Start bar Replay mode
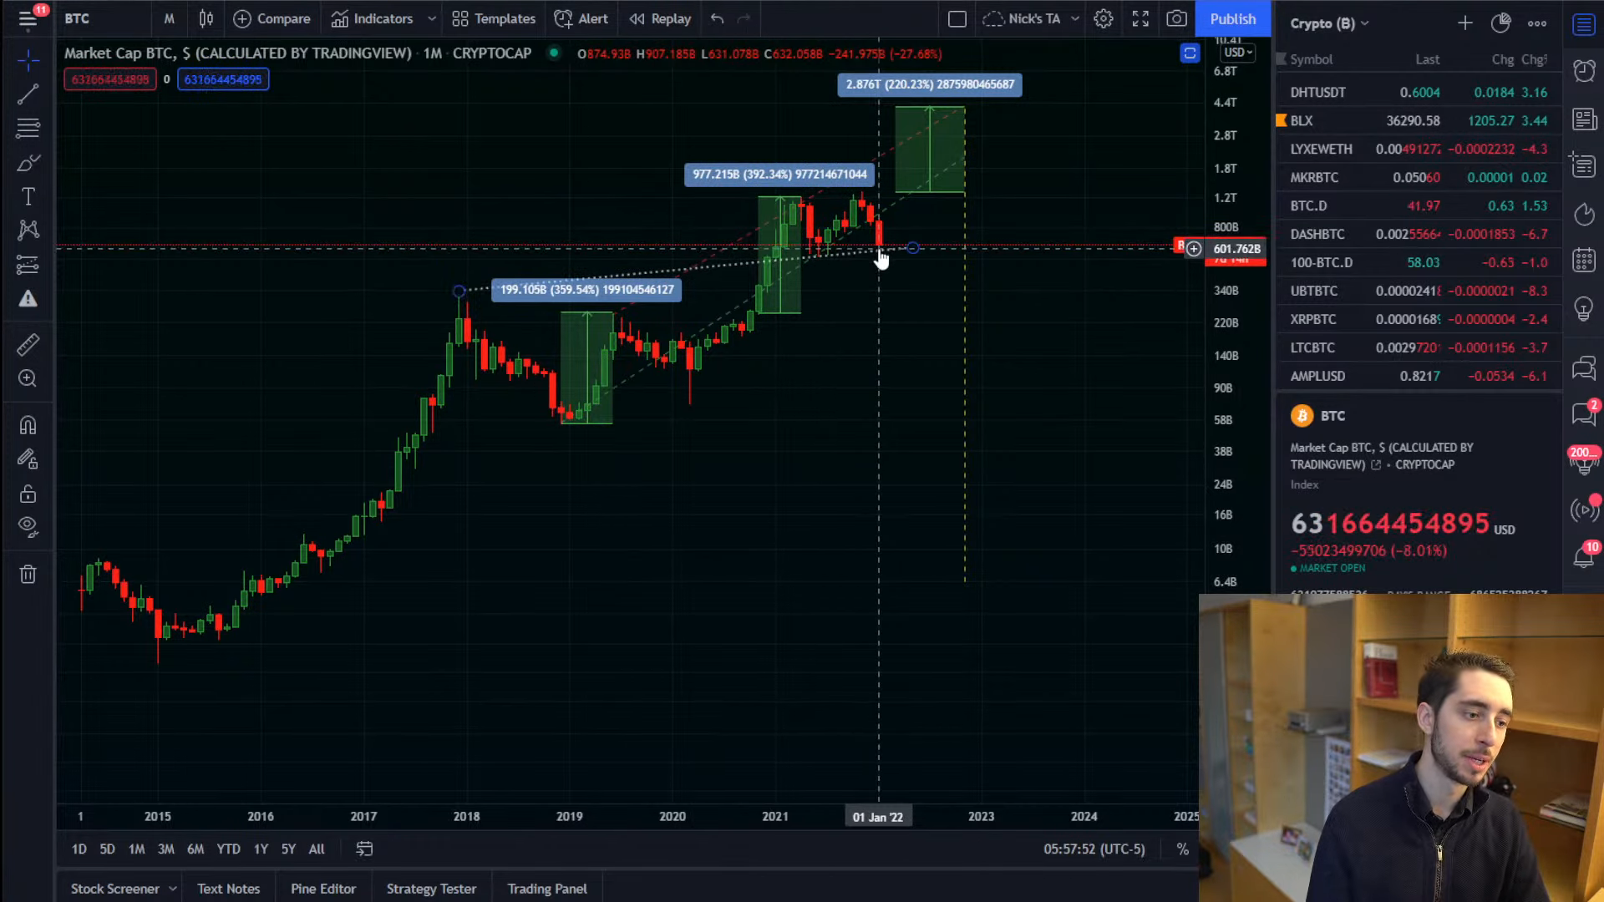1604x902 pixels. click(660, 18)
